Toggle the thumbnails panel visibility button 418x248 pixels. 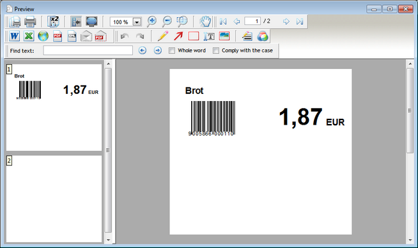click(x=76, y=22)
